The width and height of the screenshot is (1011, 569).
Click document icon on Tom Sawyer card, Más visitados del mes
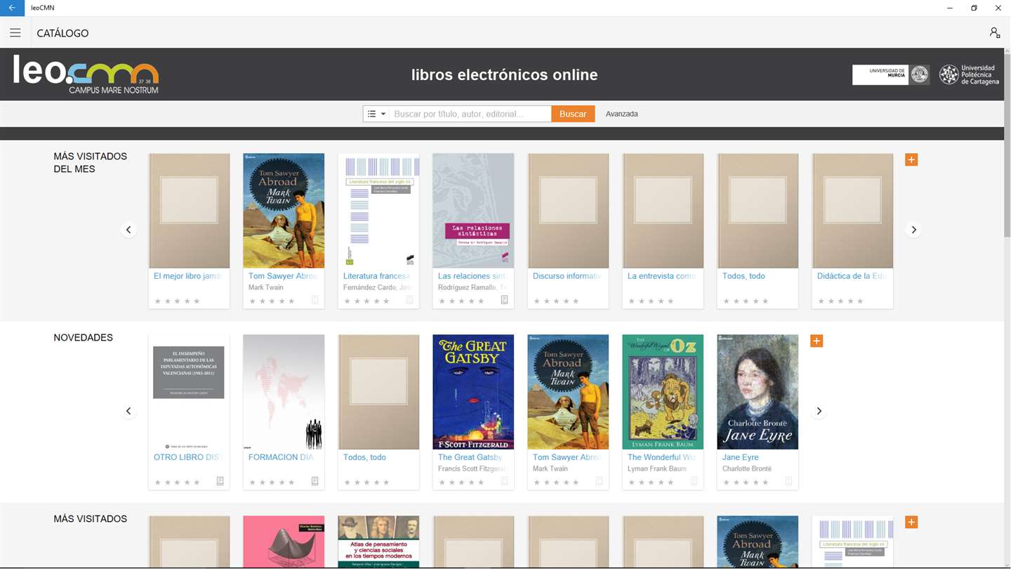tap(315, 300)
